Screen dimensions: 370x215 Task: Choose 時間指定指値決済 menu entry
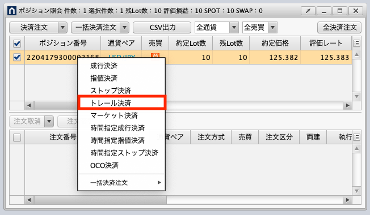(x=121, y=140)
